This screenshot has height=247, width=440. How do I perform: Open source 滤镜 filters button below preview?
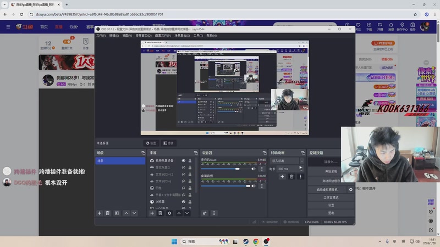[x=168, y=143]
